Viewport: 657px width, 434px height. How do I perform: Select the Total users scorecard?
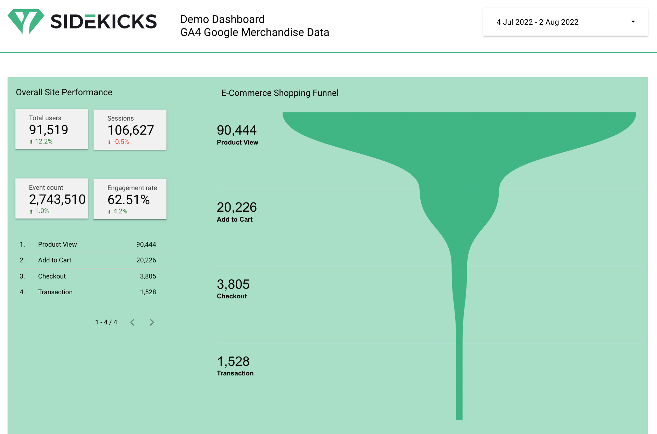tap(51, 129)
